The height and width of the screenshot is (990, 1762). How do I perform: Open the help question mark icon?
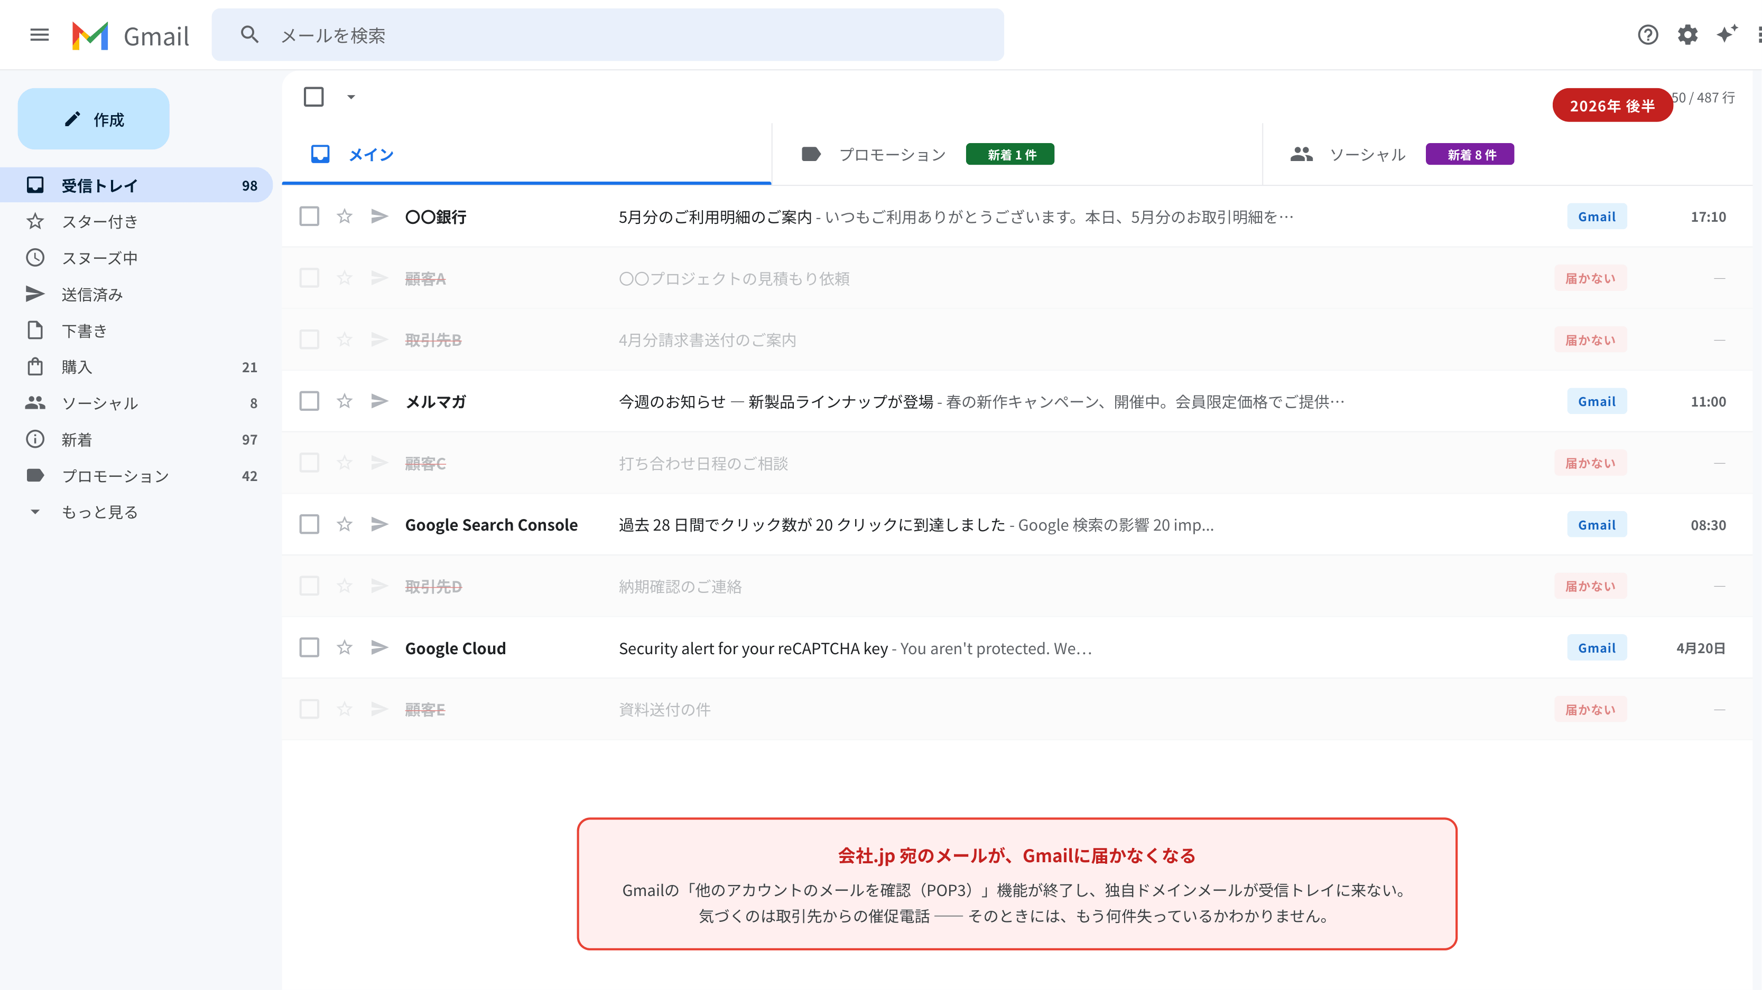[1648, 35]
